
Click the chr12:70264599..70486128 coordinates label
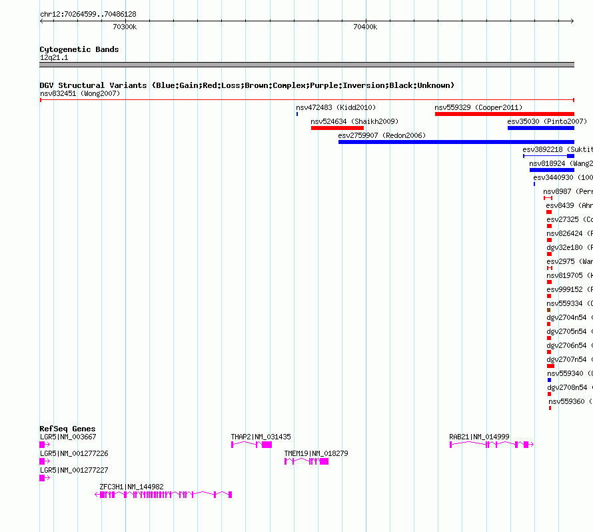[88, 14]
